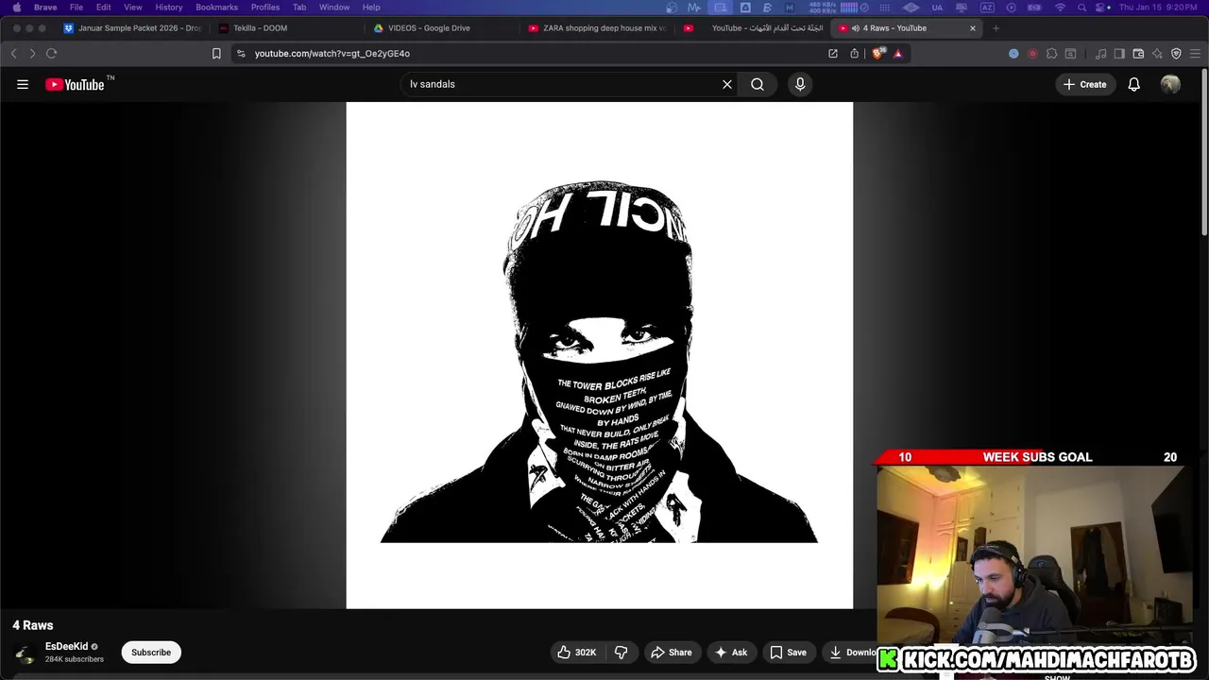Like the video with 302K likes
The image size is (1209, 680).
(x=577, y=653)
